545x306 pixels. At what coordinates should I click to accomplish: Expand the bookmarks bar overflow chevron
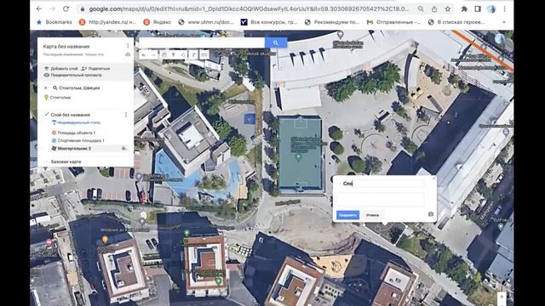pyautogui.click(x=504, y=22)
